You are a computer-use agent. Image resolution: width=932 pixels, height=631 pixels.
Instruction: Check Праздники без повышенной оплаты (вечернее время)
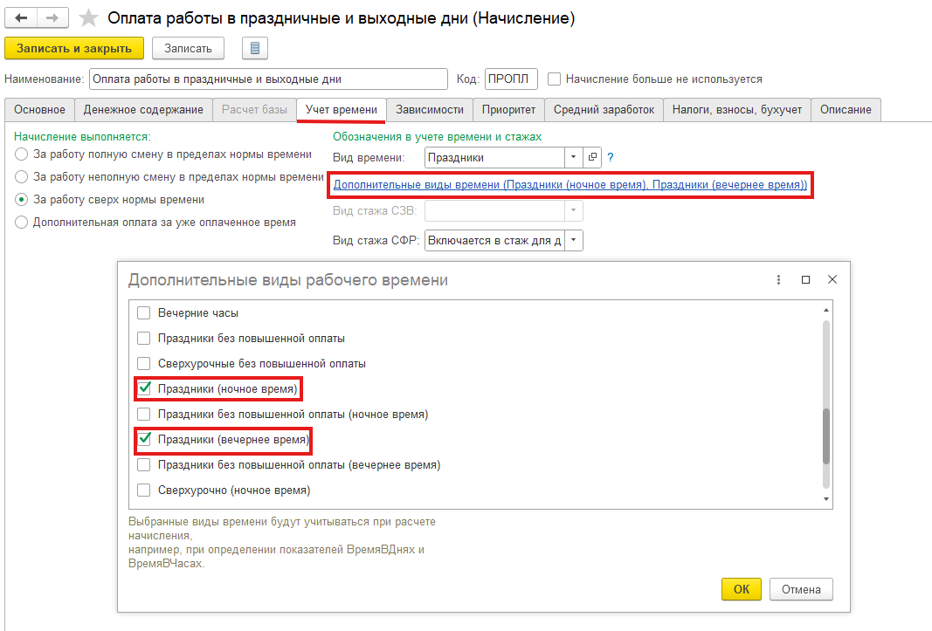click(x=144, y=464)
